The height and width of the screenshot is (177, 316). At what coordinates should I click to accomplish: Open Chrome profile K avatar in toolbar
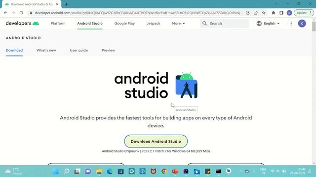point(289,13)
